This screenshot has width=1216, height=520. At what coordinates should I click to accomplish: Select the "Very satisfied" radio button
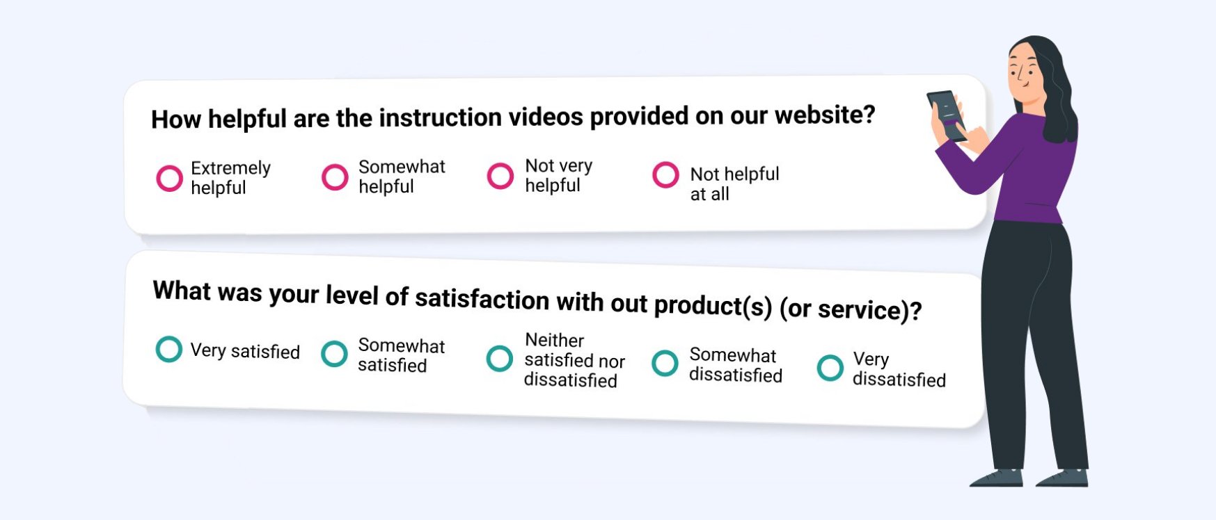(x=169, y=349)
